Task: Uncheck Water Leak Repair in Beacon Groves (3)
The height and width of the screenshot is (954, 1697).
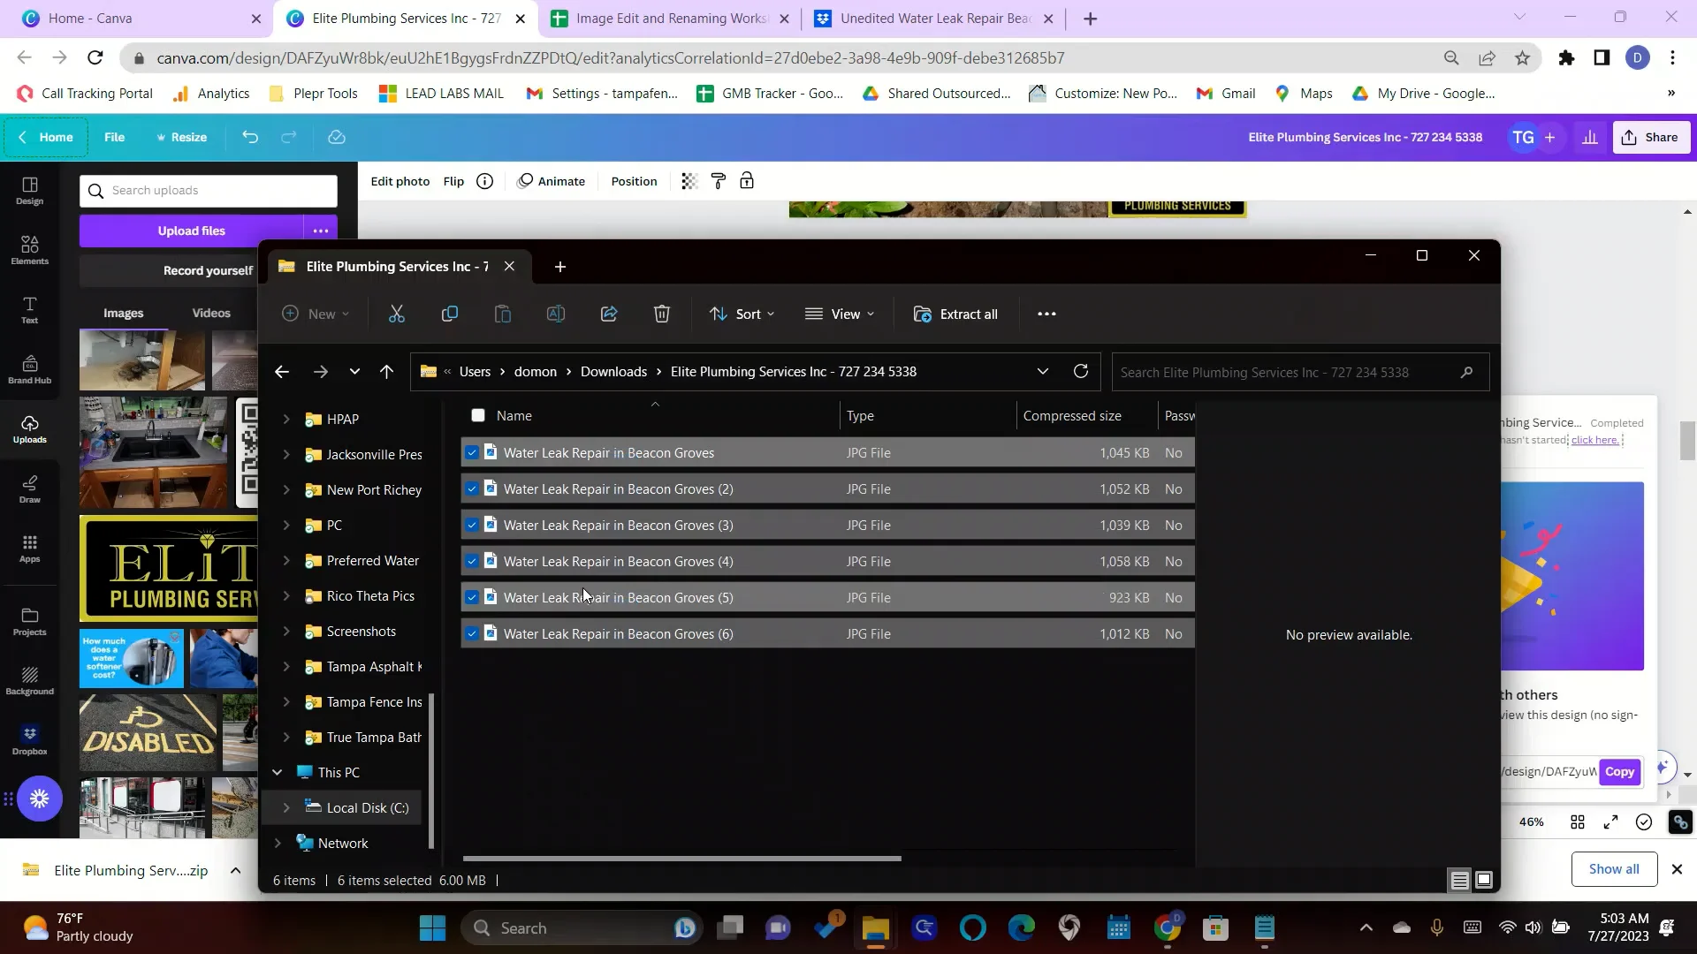Action: pyautogui.click(x=472, y=525)
